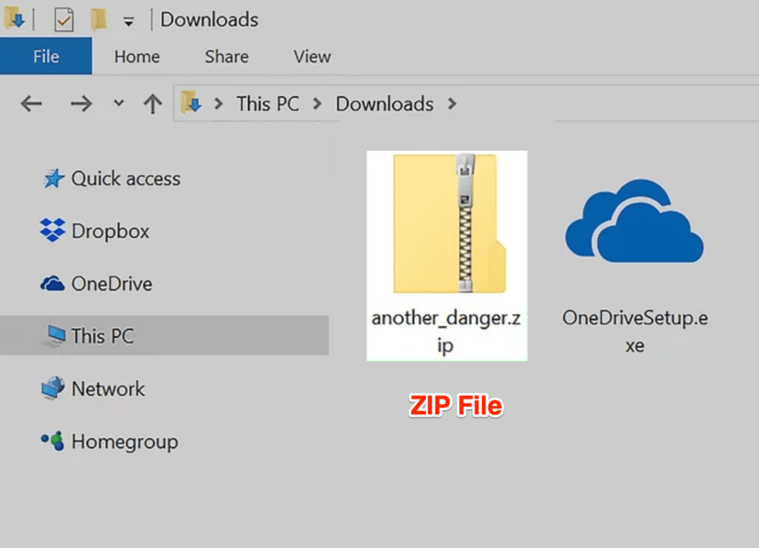Viewport: 759px width, 548px height.
Task: Switch to the Share ribbon tab
Action: tap(226, 56)
